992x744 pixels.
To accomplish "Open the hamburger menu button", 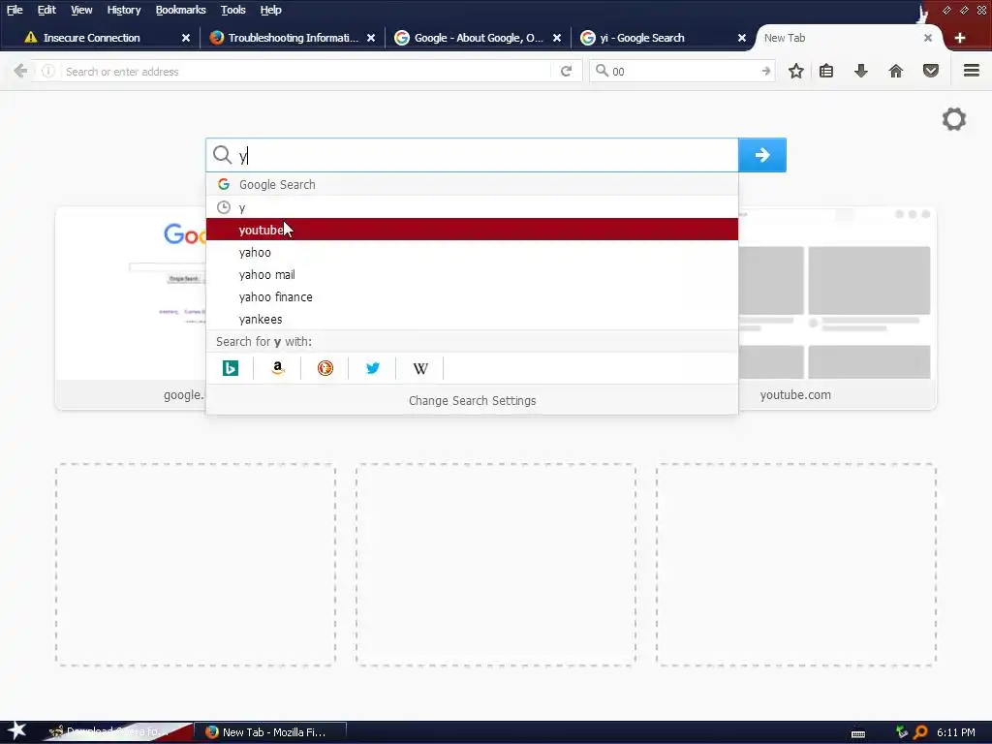I will [972, 70].
